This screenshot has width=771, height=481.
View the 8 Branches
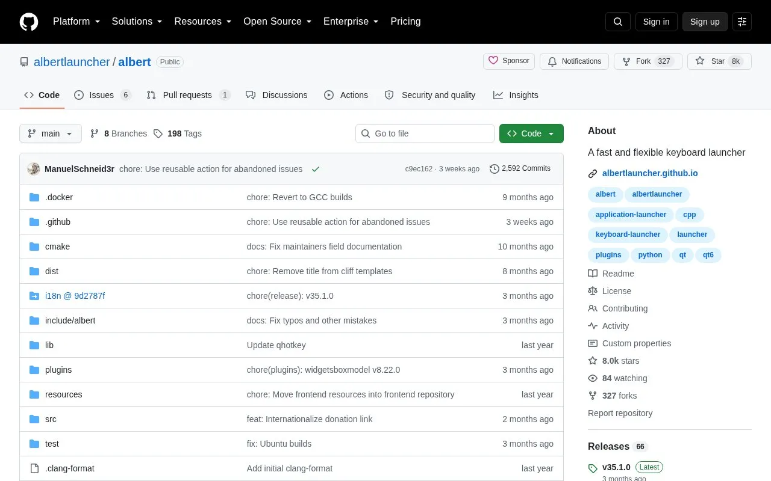coord(118,133)
